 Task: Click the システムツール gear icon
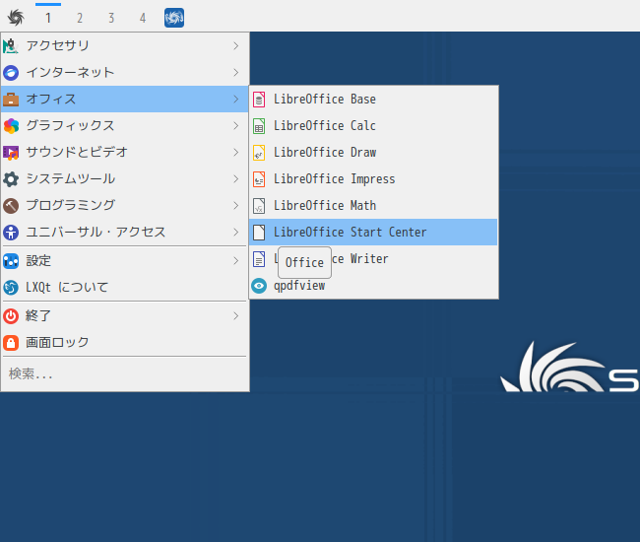(x=11, y=179)
